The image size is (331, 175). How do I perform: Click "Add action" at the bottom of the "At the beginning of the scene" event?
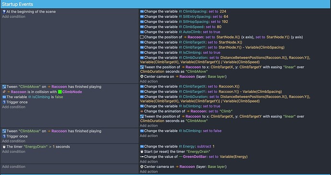pyautogui.click(x=149, y=81)
